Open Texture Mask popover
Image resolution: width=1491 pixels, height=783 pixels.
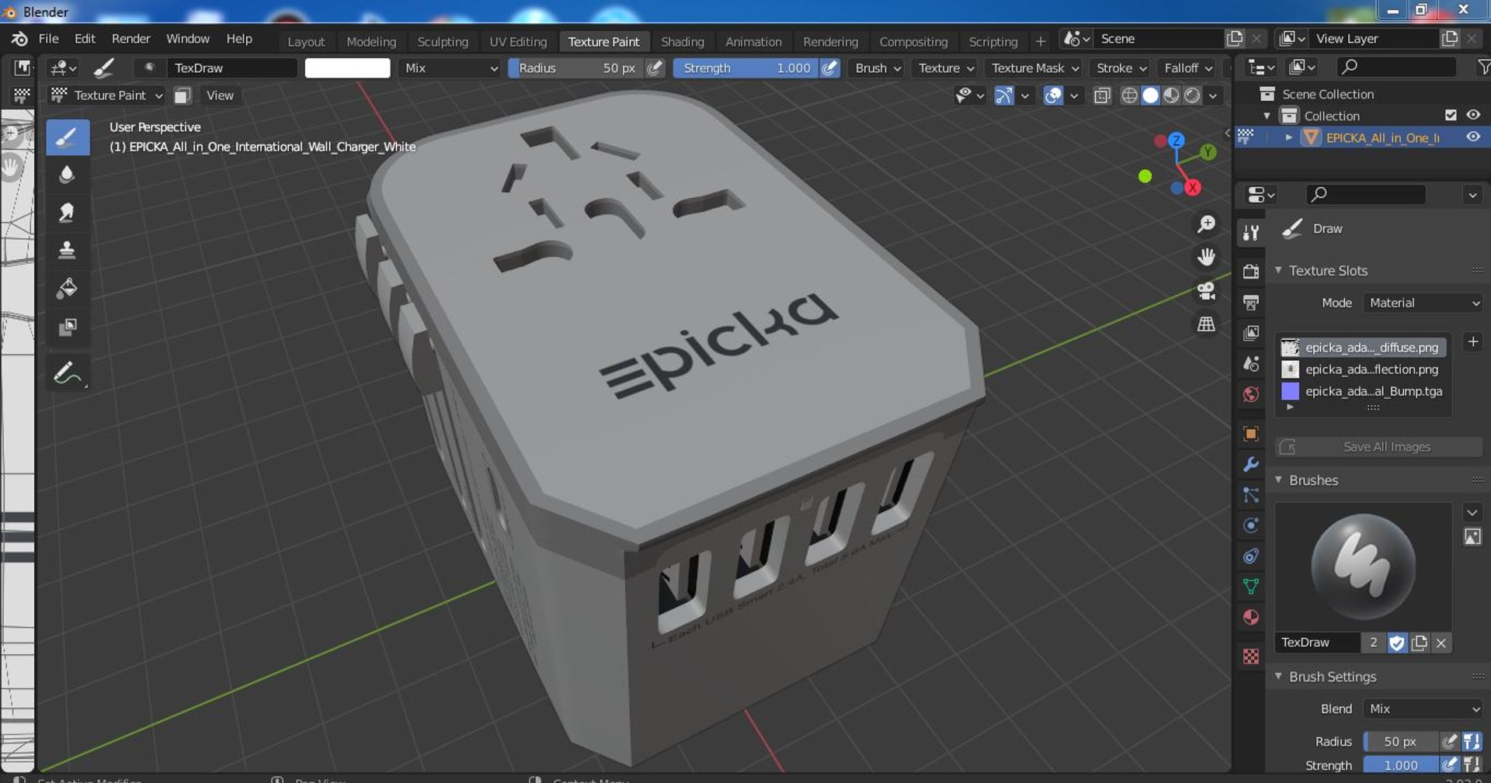[x=1034, y=68]
